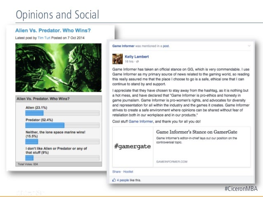Select the Predator (52.4%) poll bar
Viewport: 263px width, 197px height.
[x=62, y=125]
